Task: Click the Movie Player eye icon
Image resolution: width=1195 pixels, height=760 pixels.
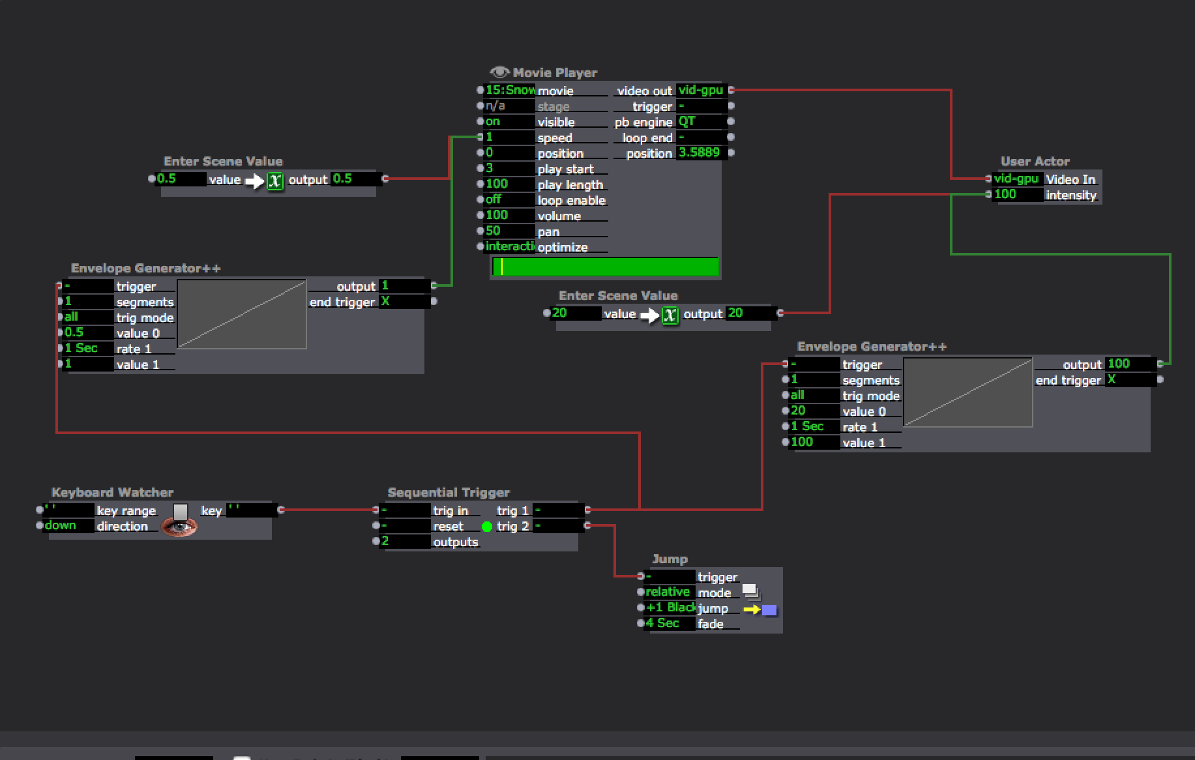Action: point(499,72)
